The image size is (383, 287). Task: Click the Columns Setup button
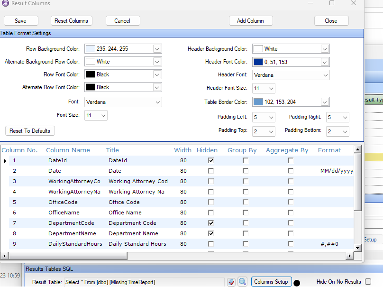(x=271, y=281)
